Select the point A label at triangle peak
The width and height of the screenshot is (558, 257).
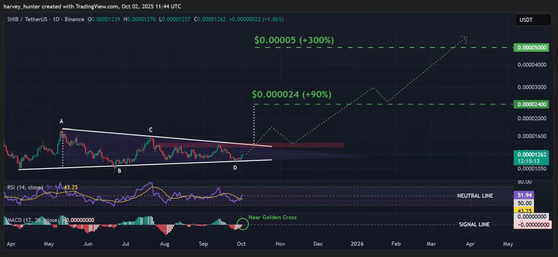coord(61,121)
